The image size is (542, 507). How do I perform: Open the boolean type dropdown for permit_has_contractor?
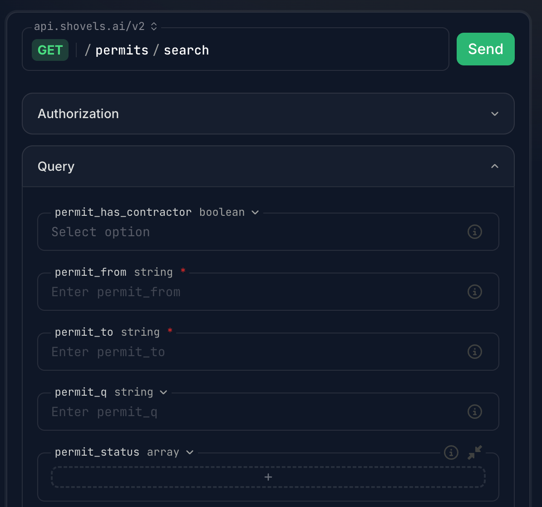255,212
